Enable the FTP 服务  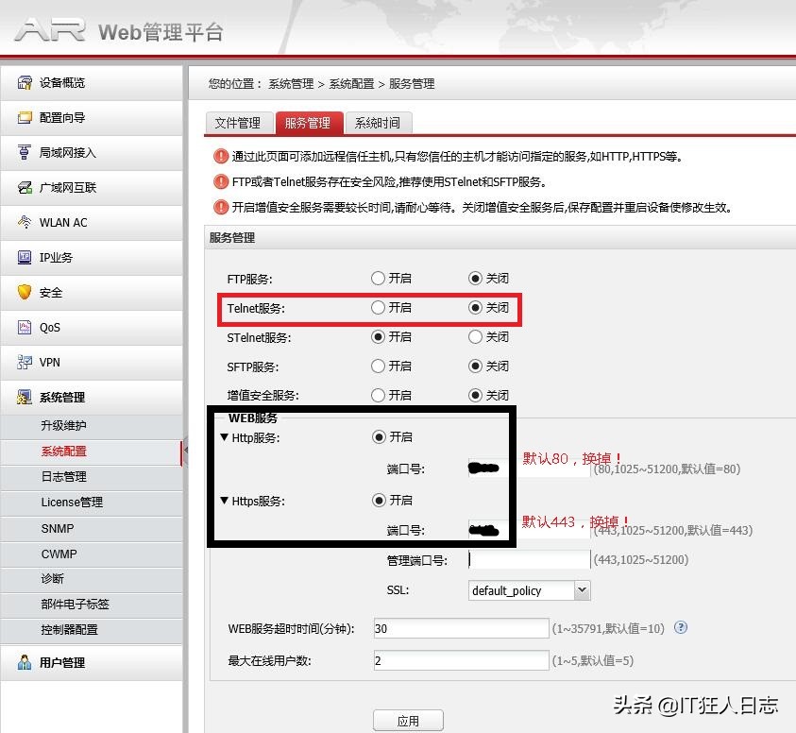click(x=379, y=278)
